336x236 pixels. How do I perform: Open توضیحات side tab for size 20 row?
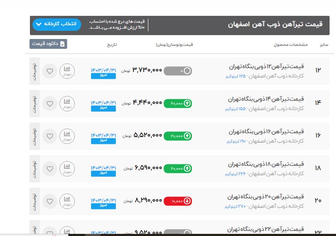pyautogui.click(x=35, y=201)
